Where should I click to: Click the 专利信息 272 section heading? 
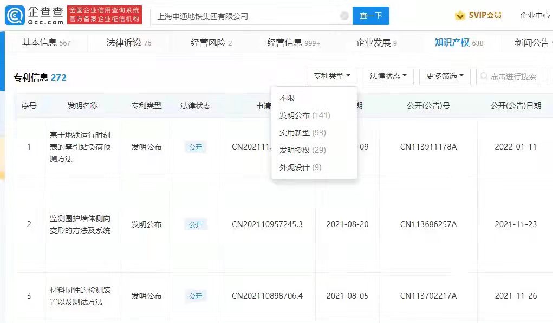40,77
